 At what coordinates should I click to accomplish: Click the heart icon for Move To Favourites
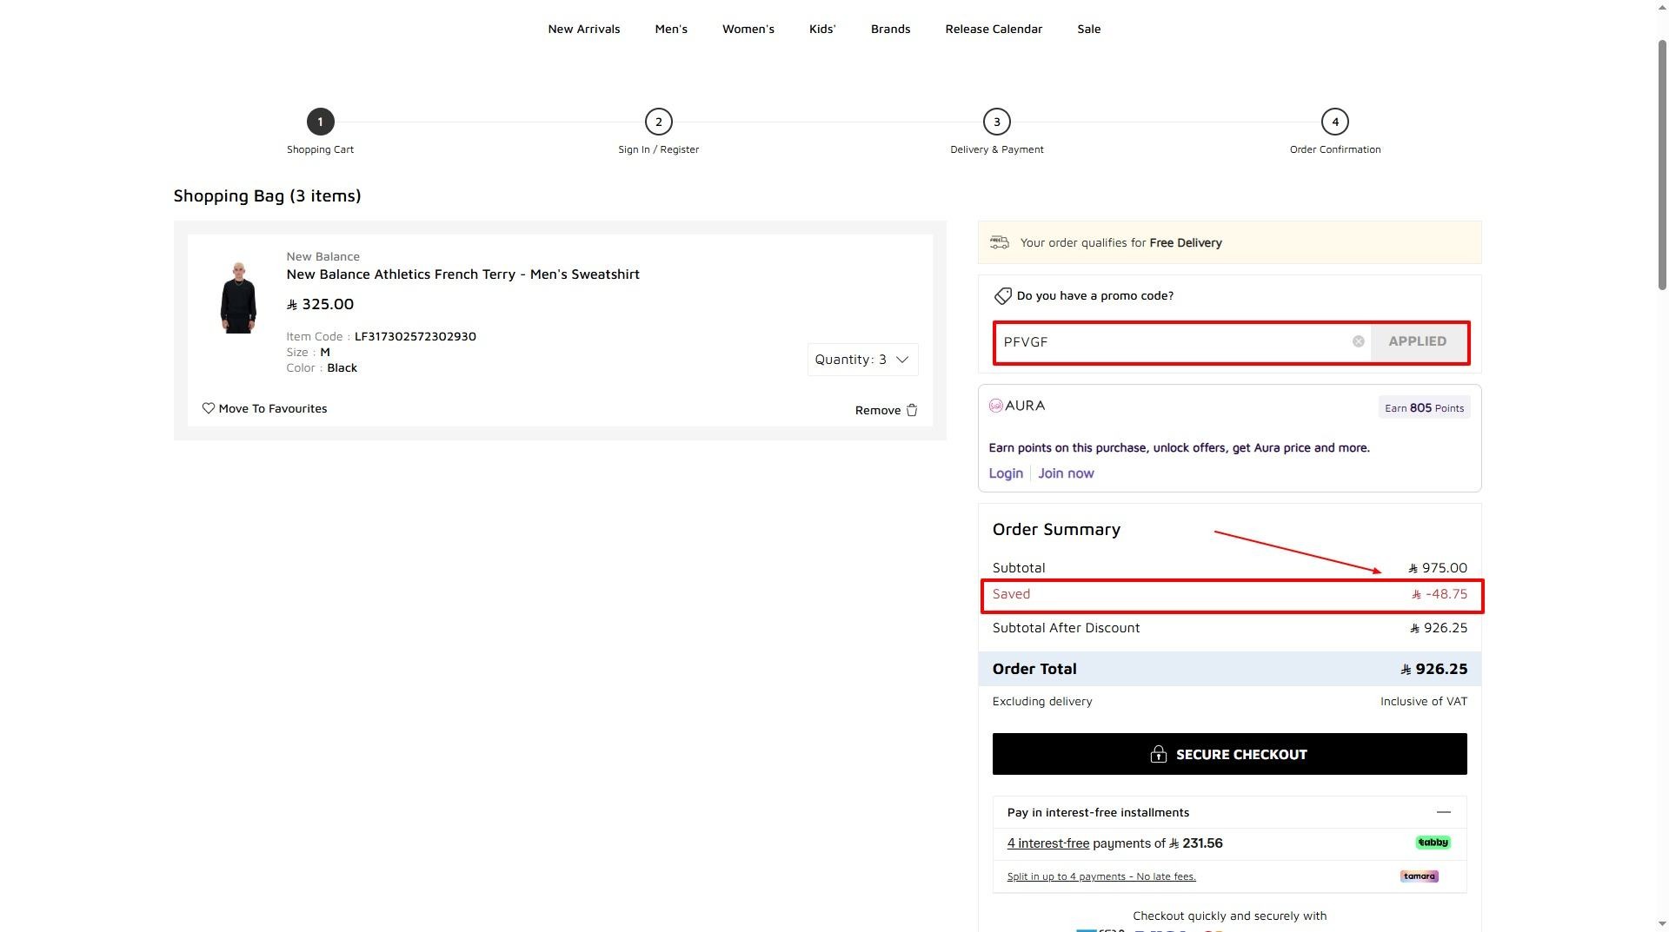208,408
